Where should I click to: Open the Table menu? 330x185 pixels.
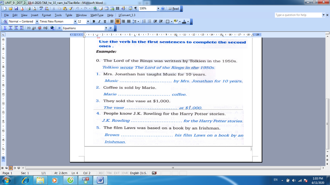click(69, 15)
